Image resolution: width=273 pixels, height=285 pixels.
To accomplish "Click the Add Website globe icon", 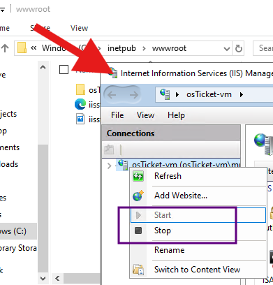I will tap(138, 196).
